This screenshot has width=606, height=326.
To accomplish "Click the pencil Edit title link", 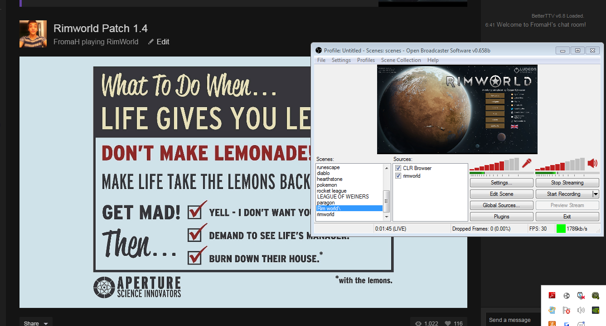I will (x=159, y=42).
